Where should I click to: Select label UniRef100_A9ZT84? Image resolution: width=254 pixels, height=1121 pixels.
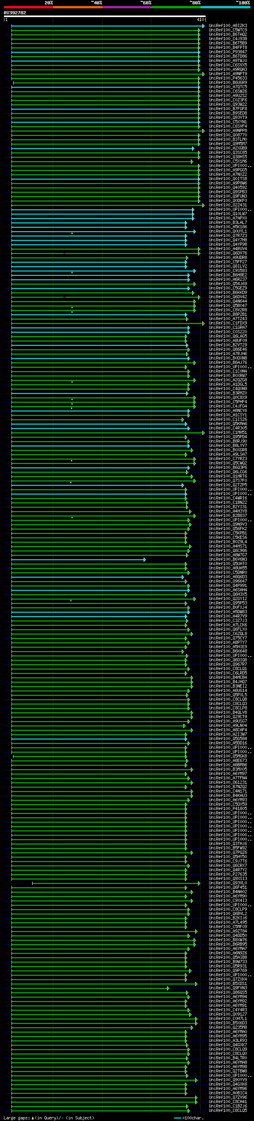point(228,931)
